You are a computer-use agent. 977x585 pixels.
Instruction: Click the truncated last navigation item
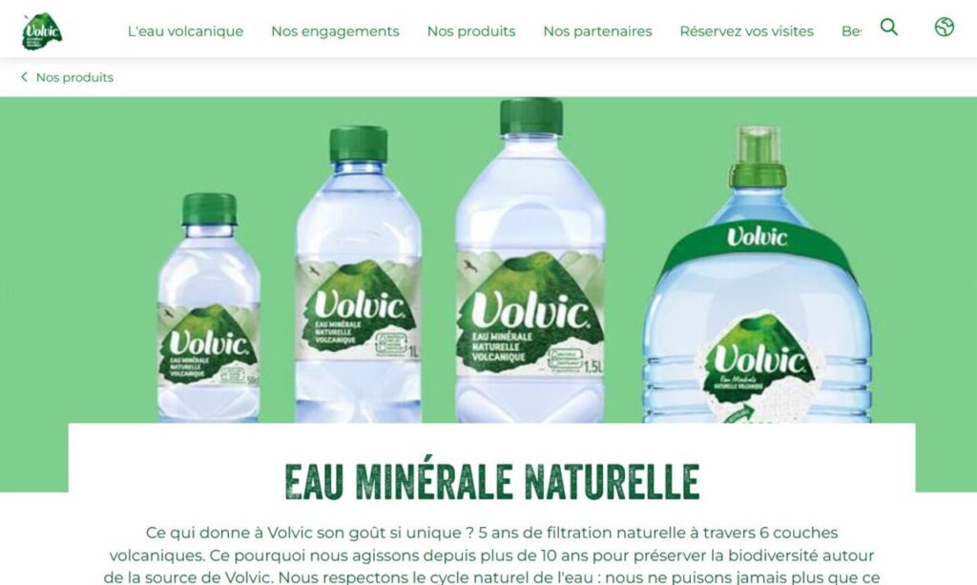point(851,31)
